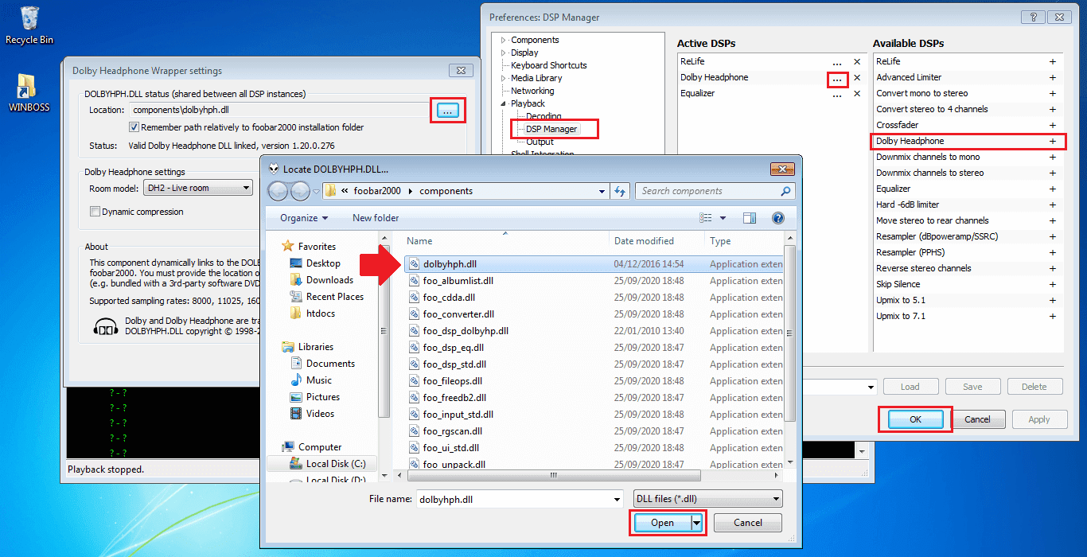Expand the Media Library tree node

(x=504, y=78)
